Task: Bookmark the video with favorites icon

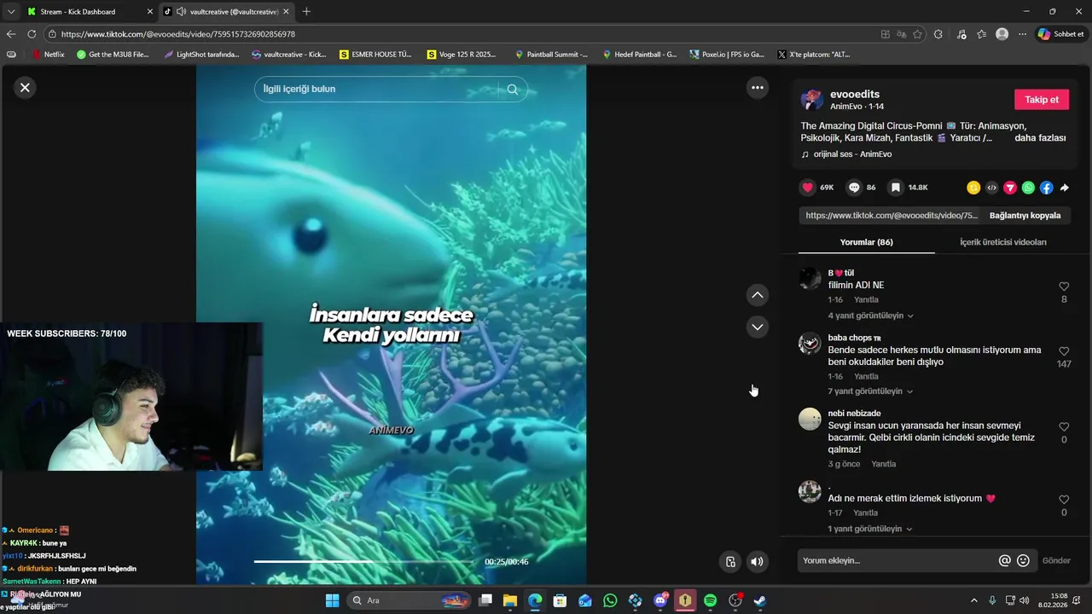Action: (895, 188)
